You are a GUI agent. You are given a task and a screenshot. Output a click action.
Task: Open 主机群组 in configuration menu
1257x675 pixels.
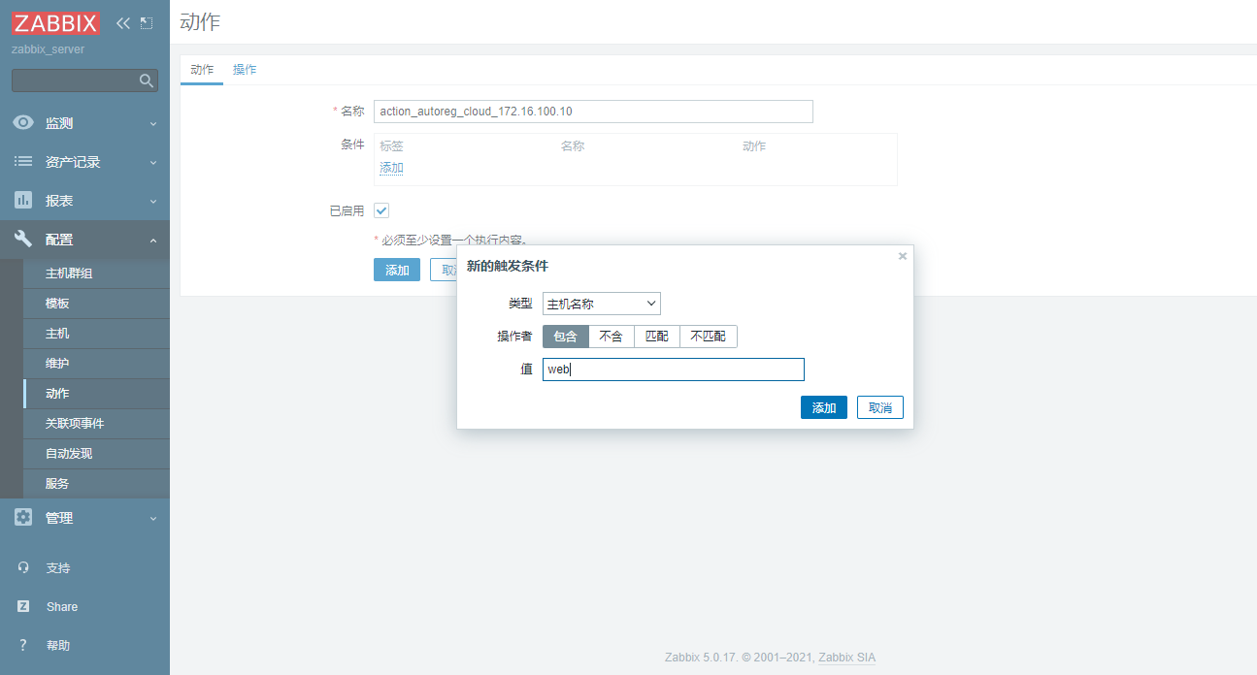tap(69, 273)
